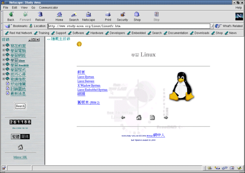The width and height of the screenshot is (245, 173).
Task: Follow the Linux Servers link
Action: tap(86, 81)
